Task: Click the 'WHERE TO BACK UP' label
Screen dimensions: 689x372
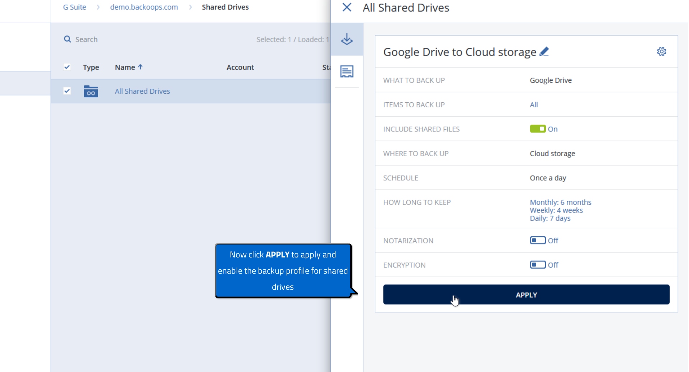Action: [x=416, y=153]
